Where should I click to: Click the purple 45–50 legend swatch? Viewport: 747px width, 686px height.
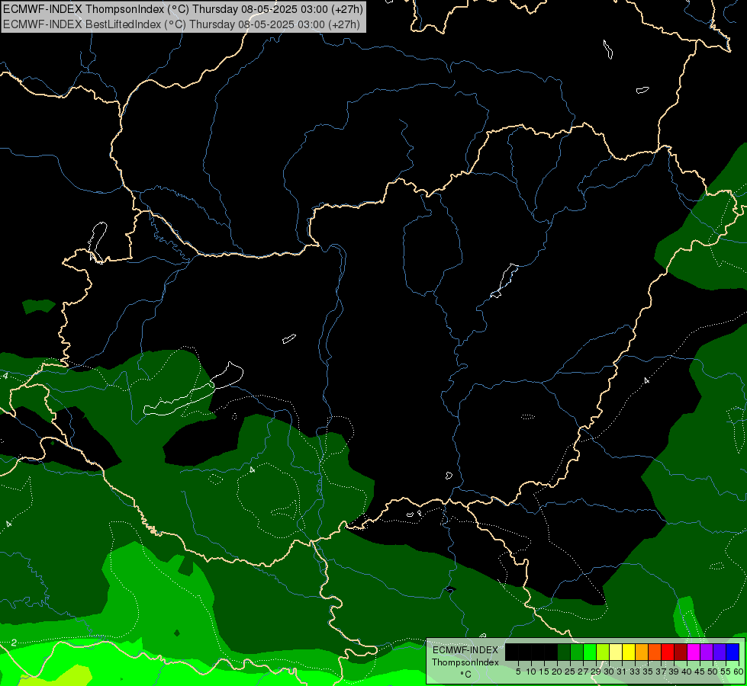pyautogui.click(x=707, y=652)
